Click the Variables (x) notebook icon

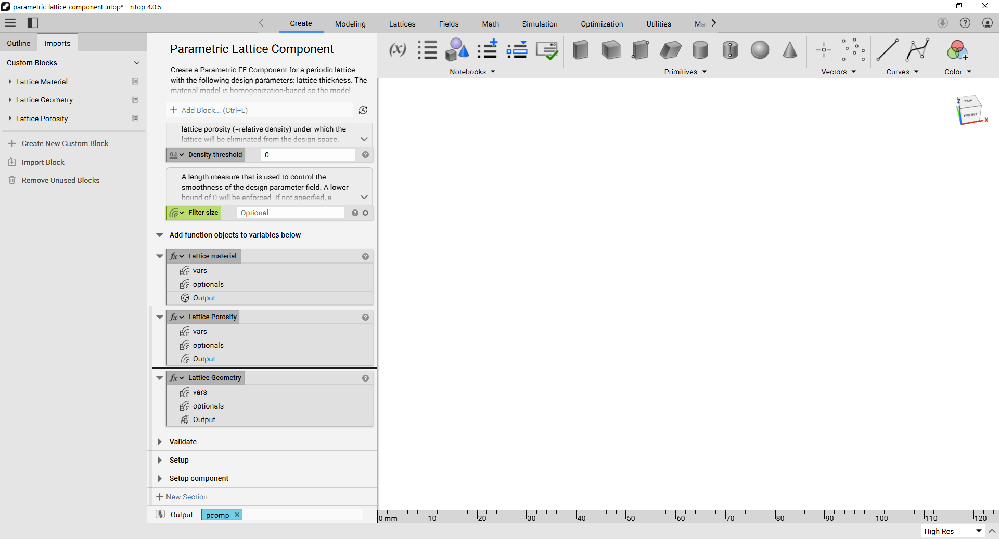click(x=398, y=50)
